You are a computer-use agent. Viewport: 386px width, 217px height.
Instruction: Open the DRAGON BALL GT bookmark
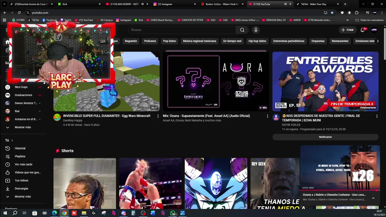point(274,20)
